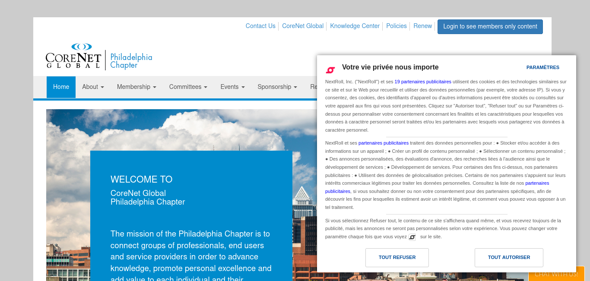Open the Events dropdown menu

(232, 87)
